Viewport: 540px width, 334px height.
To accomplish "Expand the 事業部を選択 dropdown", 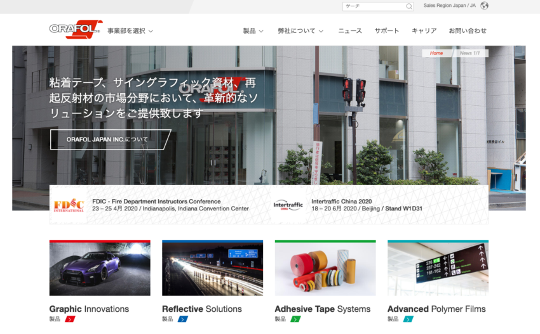I will [130, 31].
